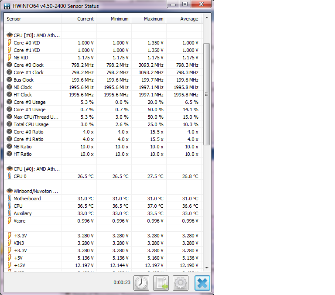Screen dimensions: 335x295
Task: Click the Total CPU Usage gauge icon
Action: point(10,124)
